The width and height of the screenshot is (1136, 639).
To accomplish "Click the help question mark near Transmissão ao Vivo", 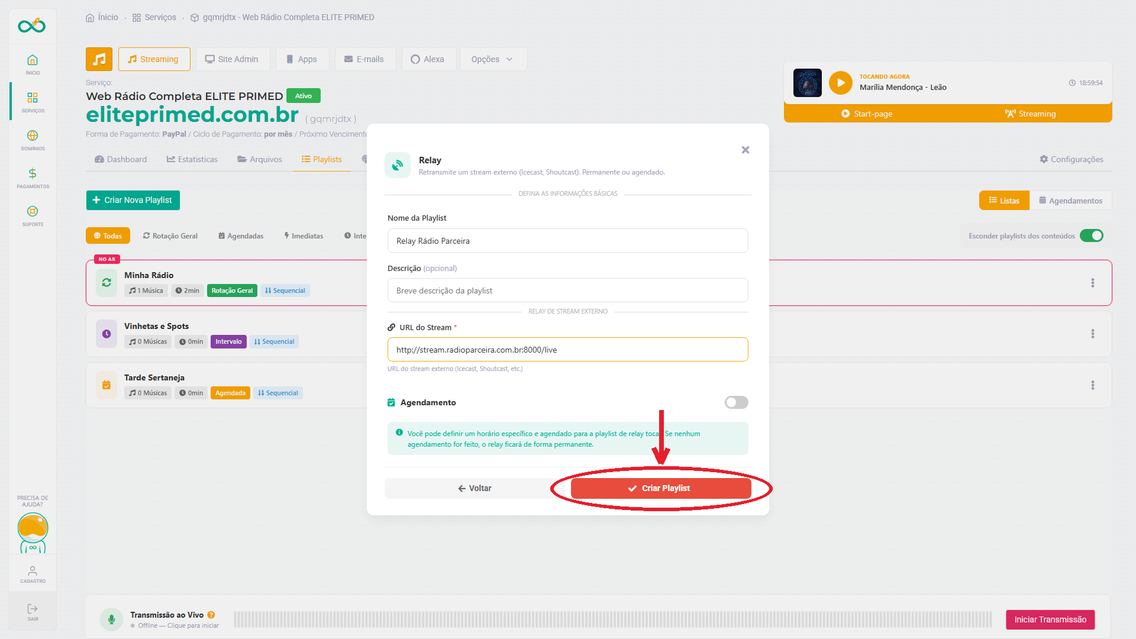I will [x=211, y=615].
